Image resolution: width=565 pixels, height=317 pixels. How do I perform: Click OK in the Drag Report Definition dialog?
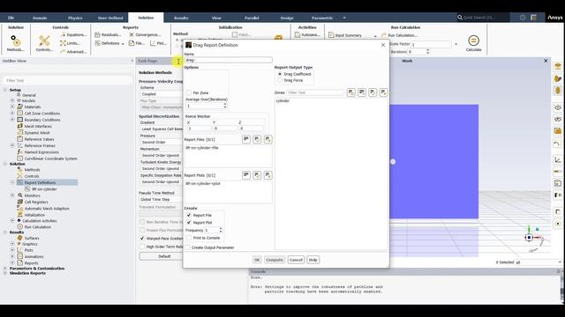coord(257,260)
